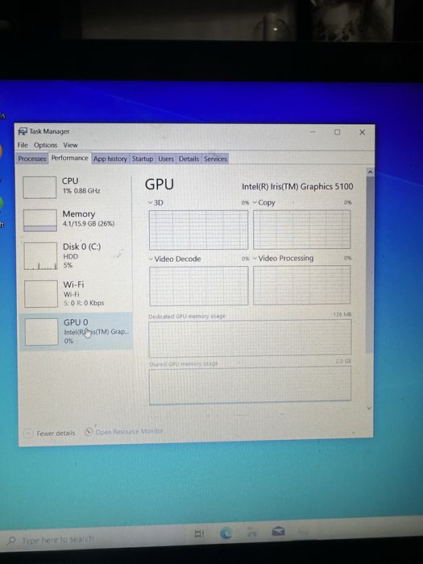Image resolution: width=423 pixels, height=564 pixels.
Task: Click the Copy engine graph
Action: pyautogui.click(x=302, y=230)
